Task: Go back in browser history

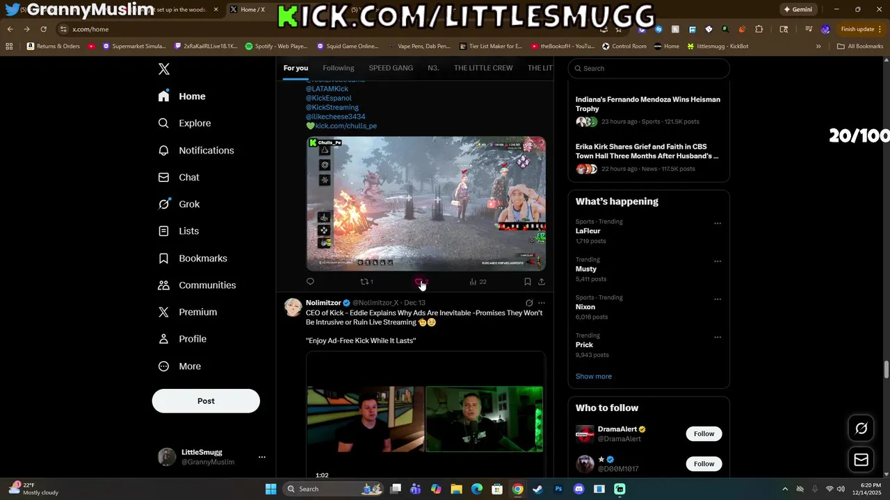Action: coord(10,29)
